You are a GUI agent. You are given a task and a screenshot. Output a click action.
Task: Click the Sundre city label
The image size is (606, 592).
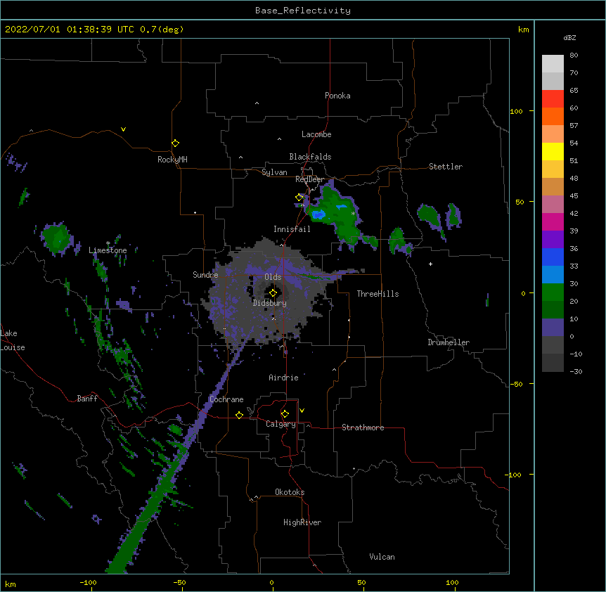pyautogui.click(x=205, y=275)
